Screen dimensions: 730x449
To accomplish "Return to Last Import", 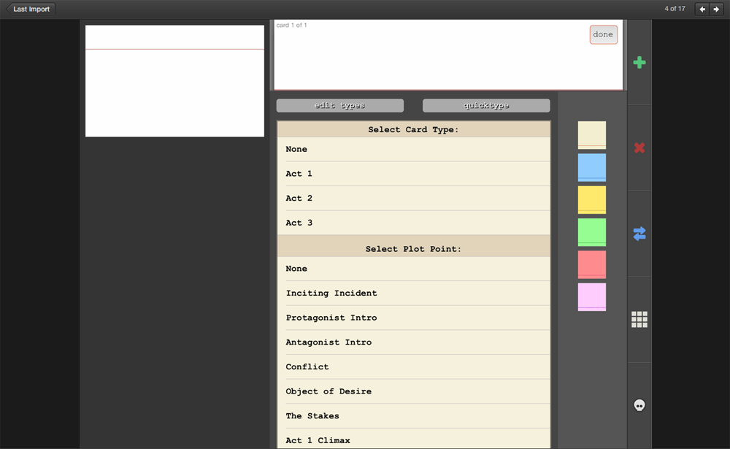I will (29, 9).
